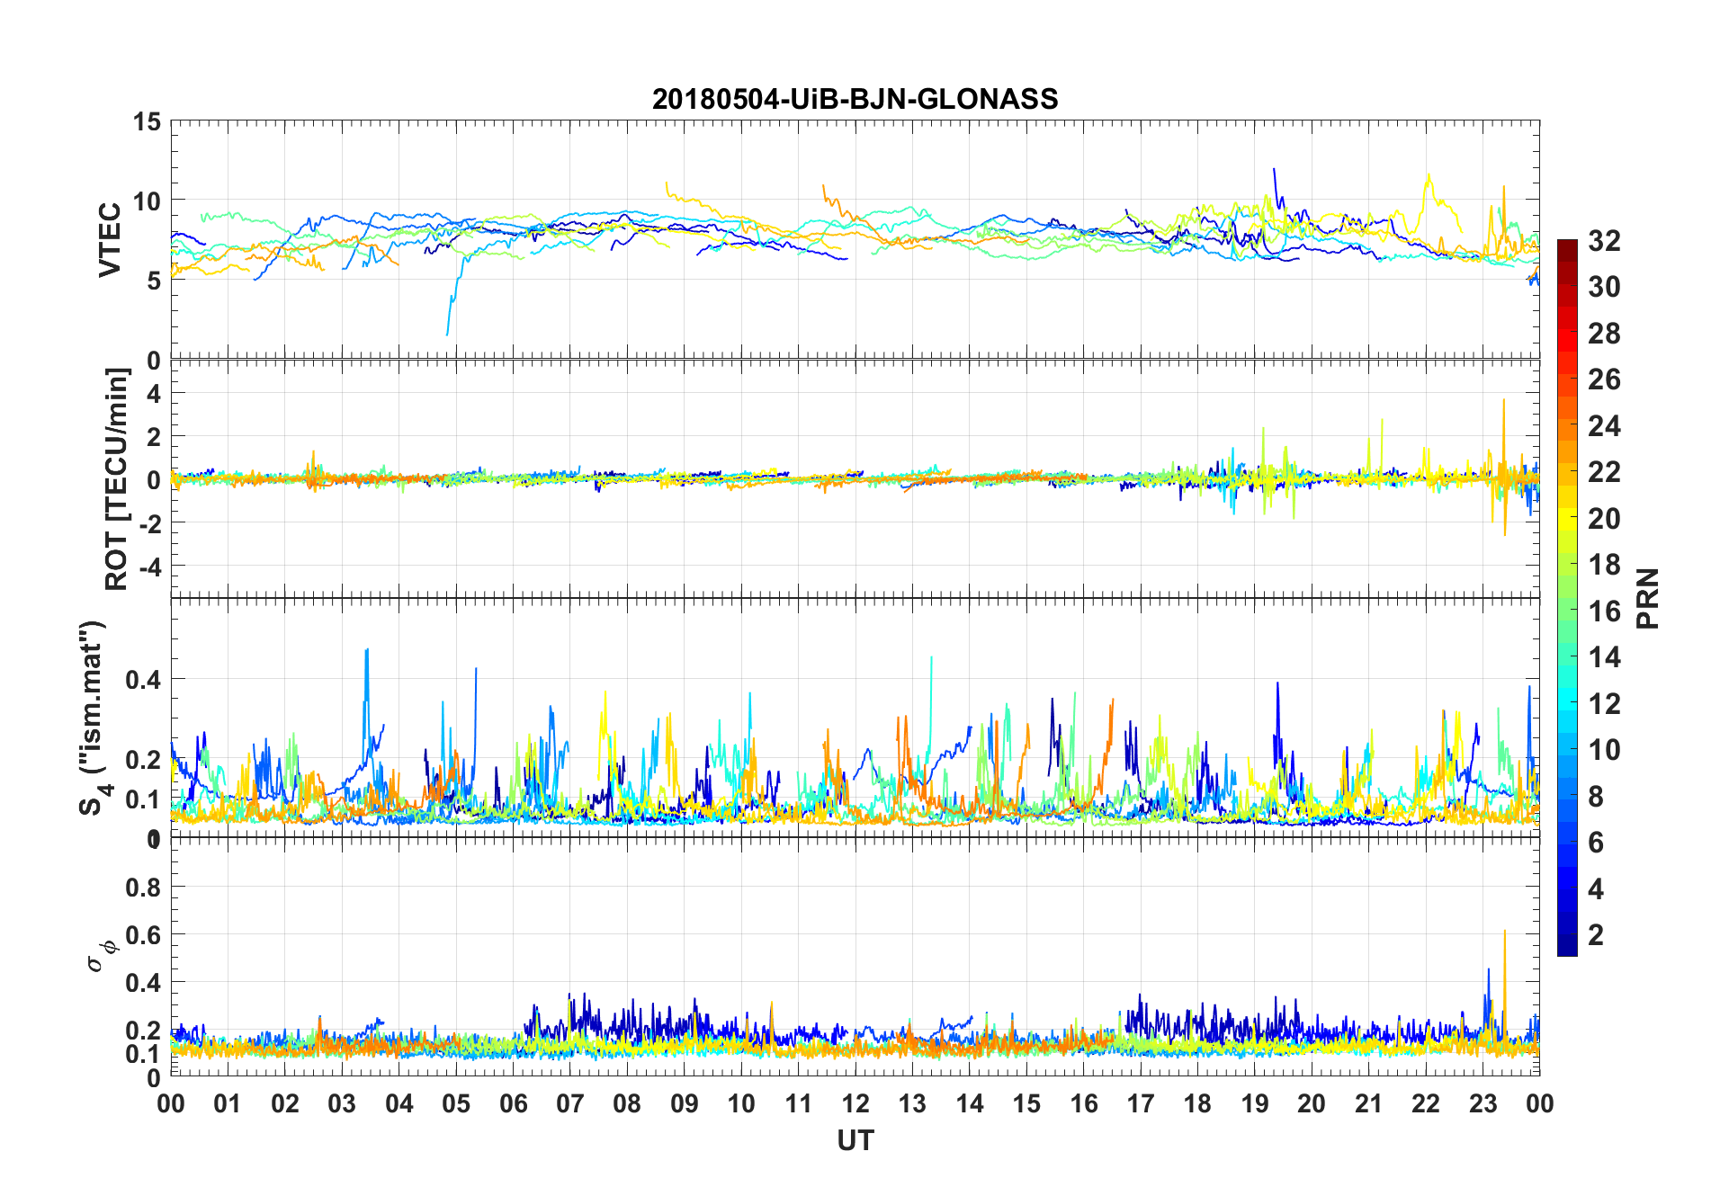Image resolution: width=1711 pixels, height=1196 pixels.
Task: Select PRN colorbar tick label 8
Action: coord(1597,797)
